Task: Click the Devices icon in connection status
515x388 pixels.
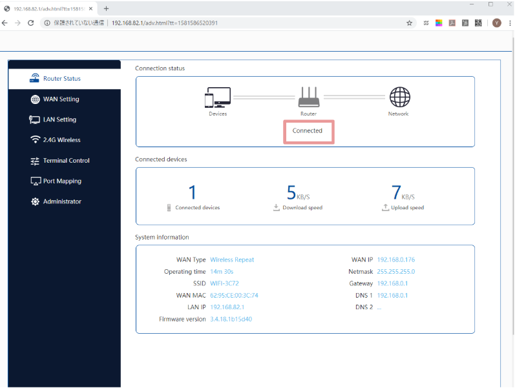Action: pos(218,97)
